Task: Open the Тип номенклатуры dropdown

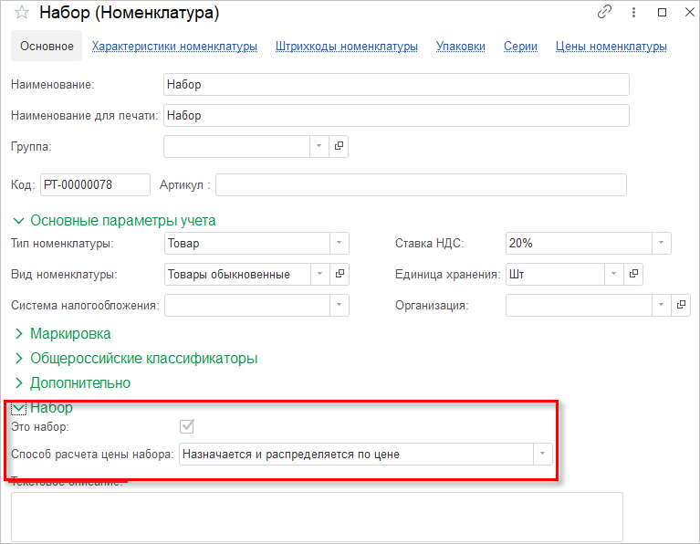Action: coord(339,244)
